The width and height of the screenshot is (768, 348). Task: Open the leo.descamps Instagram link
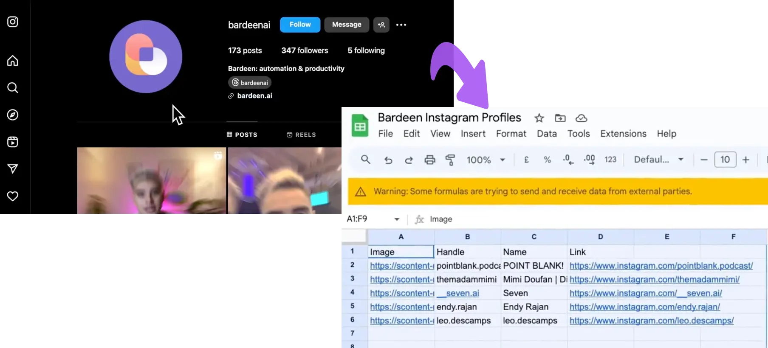[651, 321]
